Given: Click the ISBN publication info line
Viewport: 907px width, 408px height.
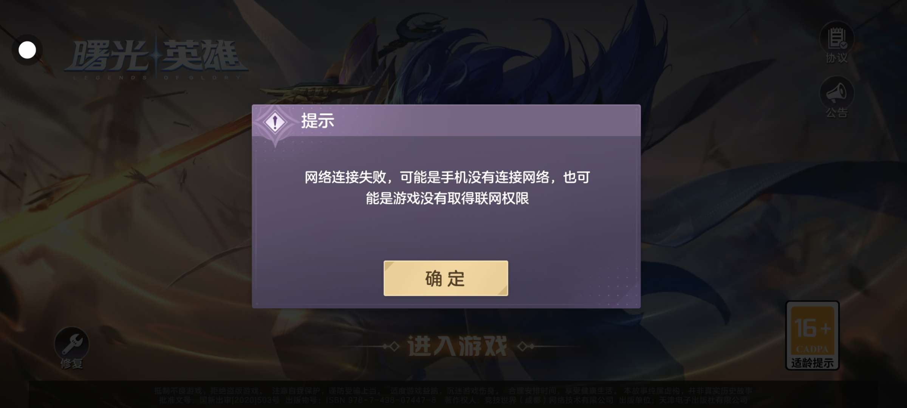Looking at the screenshot, I should click(x=453, y=400).
